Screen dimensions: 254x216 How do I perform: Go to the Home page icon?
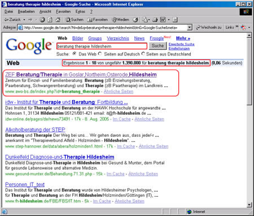pos(58,20)
